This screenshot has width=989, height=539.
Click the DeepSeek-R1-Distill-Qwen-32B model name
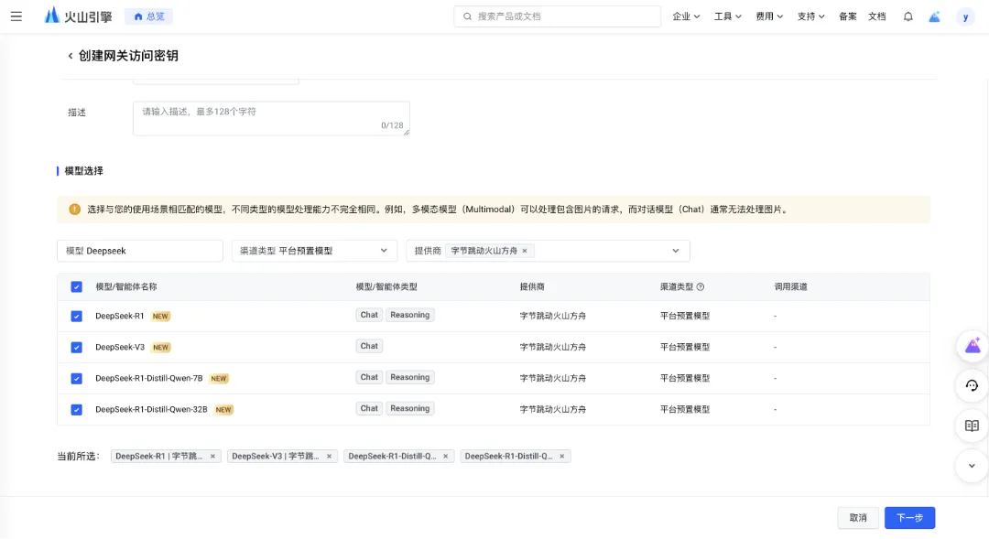point(151,410)
